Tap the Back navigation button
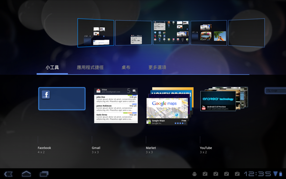This screenshot has width=286, height=179. point(9,174)
